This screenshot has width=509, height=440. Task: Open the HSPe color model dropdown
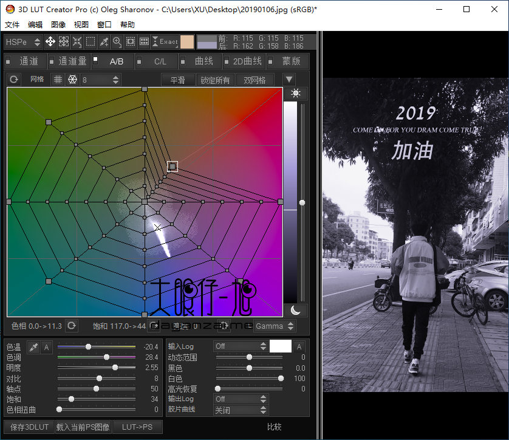tap(23, 42)
